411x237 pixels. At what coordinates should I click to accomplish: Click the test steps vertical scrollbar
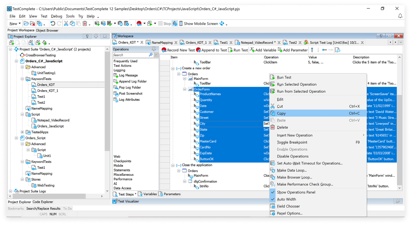tap(399, 122)
